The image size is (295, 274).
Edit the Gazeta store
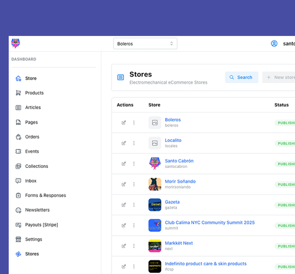[x=123, y=205]
